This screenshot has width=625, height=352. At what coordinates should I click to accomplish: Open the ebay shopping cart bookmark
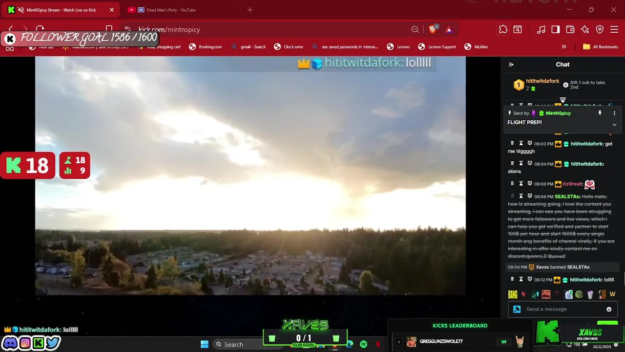click(159, 47)
